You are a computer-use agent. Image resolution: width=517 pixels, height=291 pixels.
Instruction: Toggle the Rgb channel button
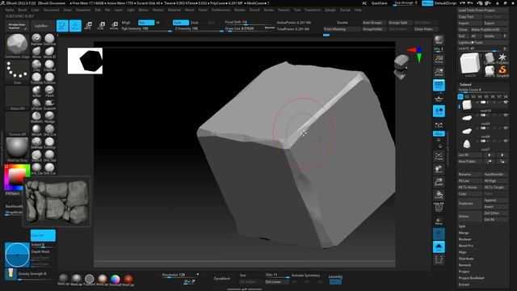coord(146,23)
